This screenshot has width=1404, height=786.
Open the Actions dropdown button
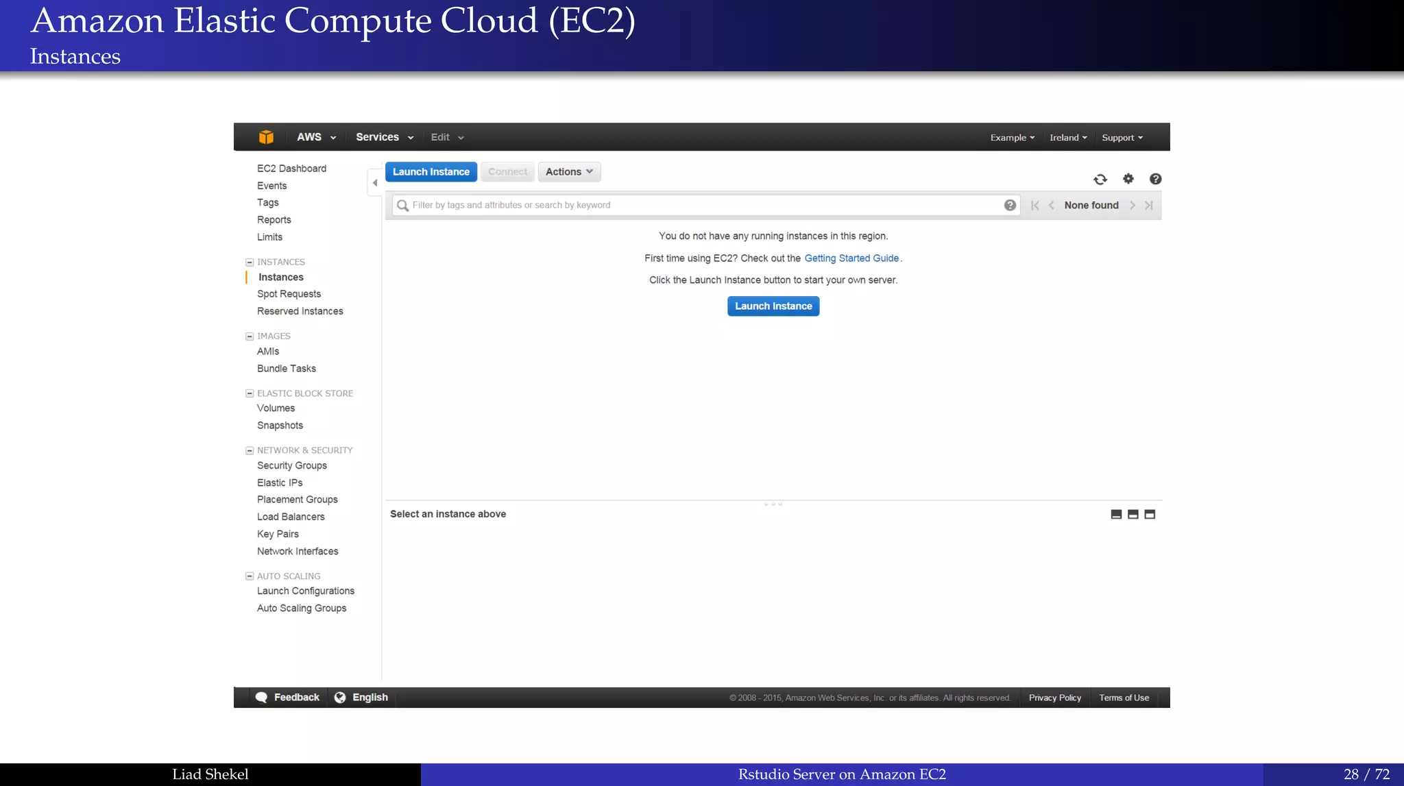[569, 172]
